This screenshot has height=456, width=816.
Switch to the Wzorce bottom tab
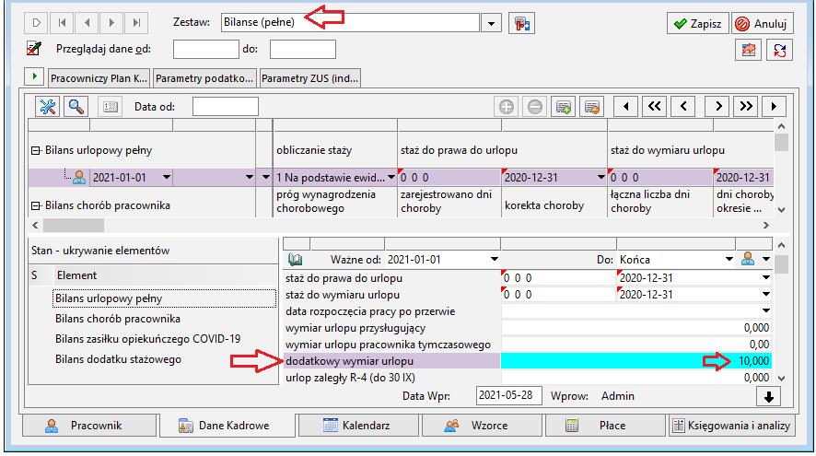point(482,426)
